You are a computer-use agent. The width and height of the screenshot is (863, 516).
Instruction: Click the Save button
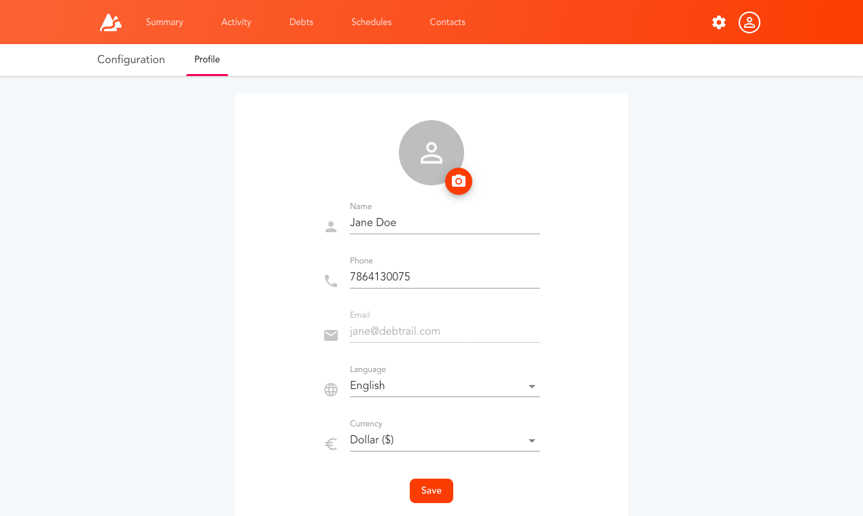click(x=431, y=490)
